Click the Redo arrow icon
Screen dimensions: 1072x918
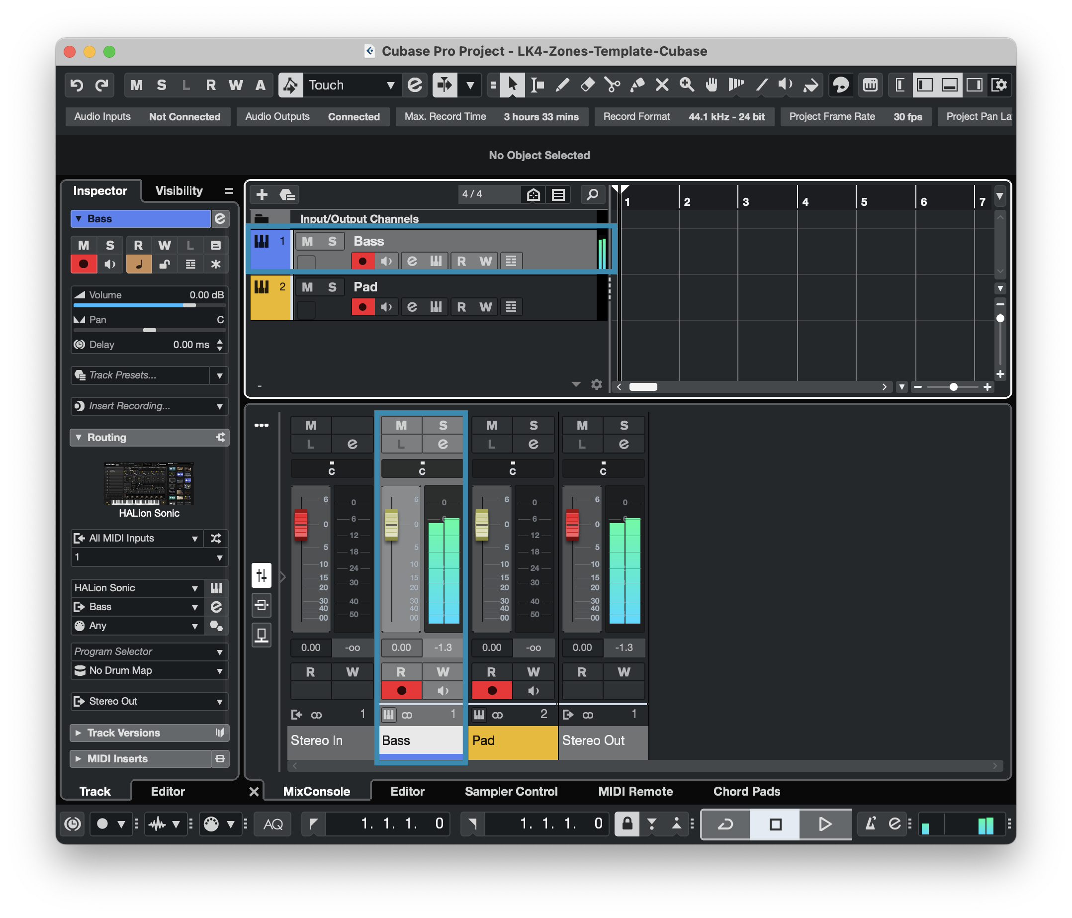pyautogui.click(x=102, y=85)
